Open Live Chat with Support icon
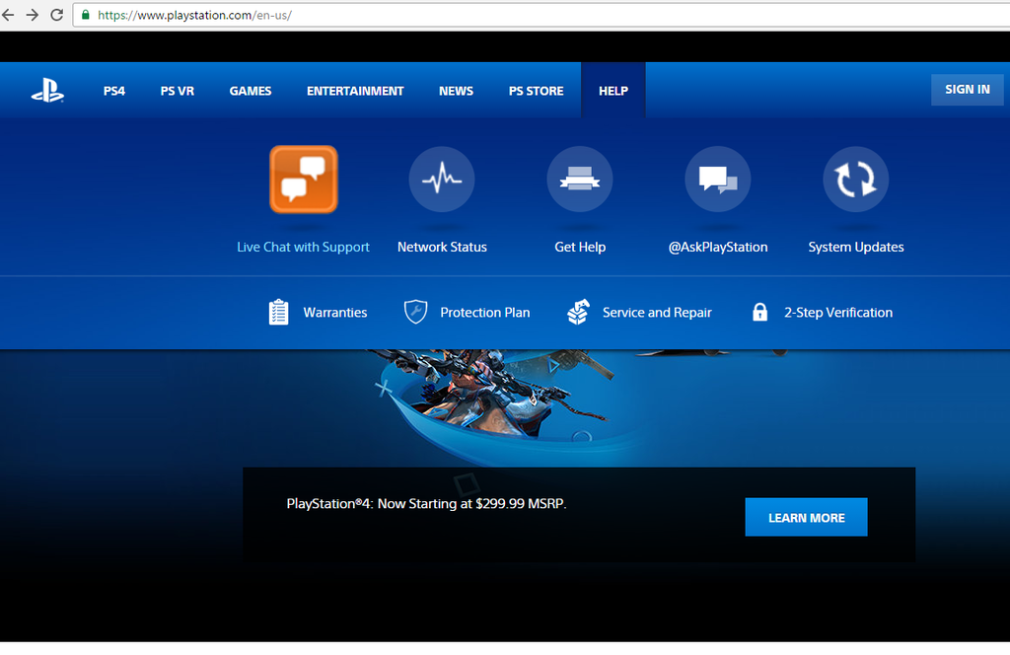Viewport: 1010px width, 655px height. click(304, 180)
